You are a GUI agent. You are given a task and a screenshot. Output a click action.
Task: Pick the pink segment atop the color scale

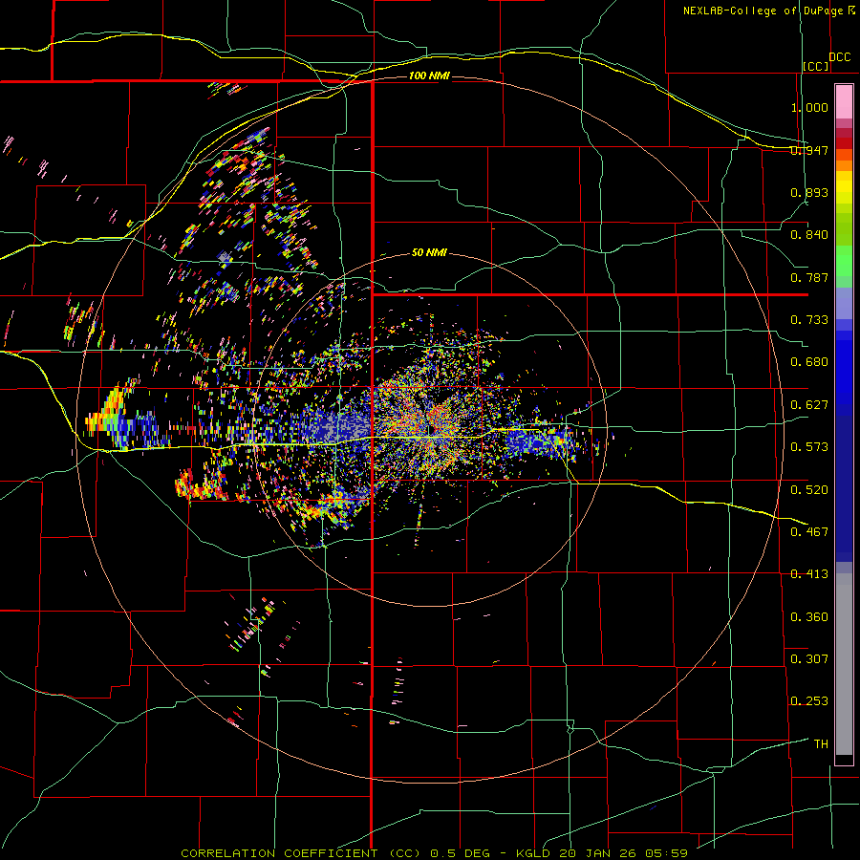click(844, 101)
